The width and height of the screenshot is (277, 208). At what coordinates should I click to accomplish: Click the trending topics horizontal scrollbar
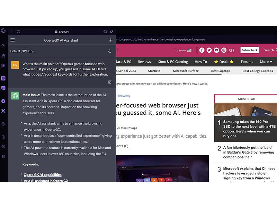(169, 75)
